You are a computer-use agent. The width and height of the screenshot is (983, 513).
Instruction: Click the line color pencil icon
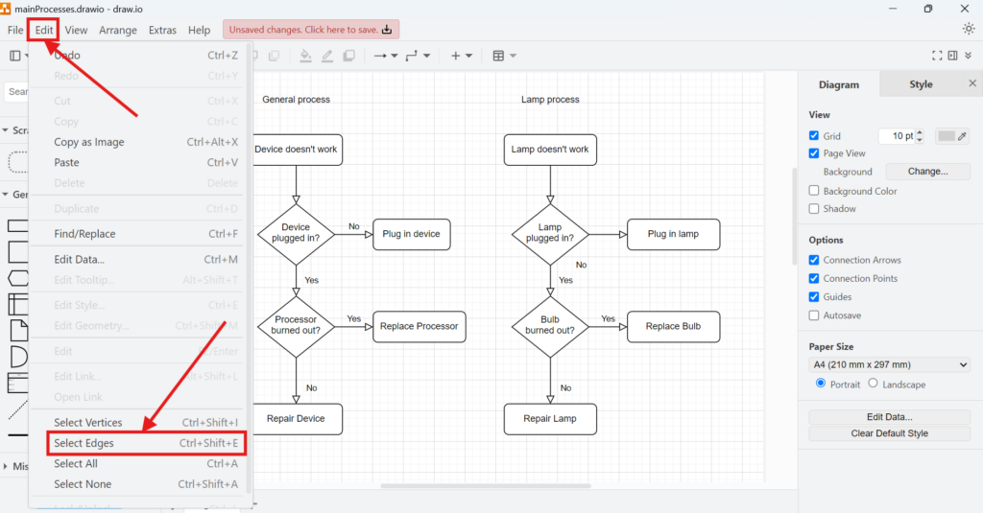327,57
